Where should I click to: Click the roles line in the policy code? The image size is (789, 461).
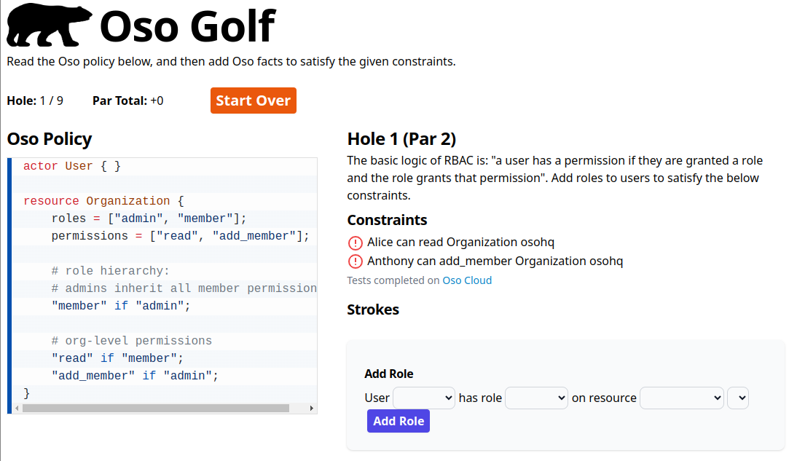point(149,218)
